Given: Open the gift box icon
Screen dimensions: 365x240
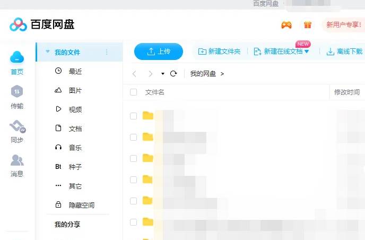Looking at the screenshot, I should pos(308,25).
